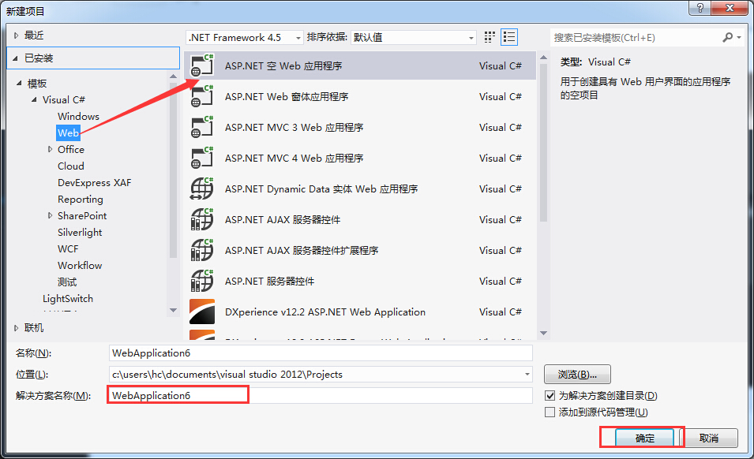This screenshot has height=459, width=754.
Task: Switch to small icons grid view
Action: (x=490, y=37)
